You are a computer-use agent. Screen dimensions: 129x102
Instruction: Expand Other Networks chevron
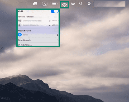coord(58,40)
